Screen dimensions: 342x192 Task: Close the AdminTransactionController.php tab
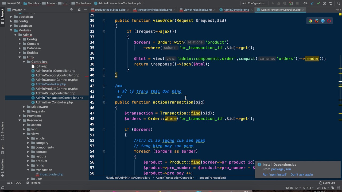click(303, 10)
